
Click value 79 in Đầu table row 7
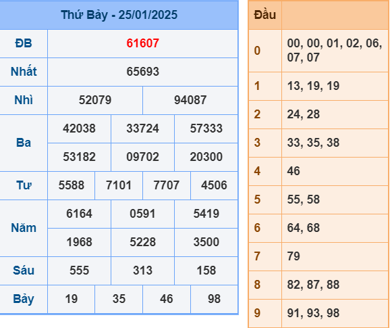coord(294,257)
